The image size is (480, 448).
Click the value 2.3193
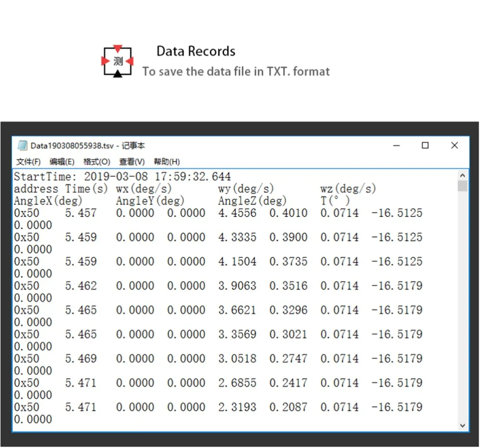(x=237, y=407)
